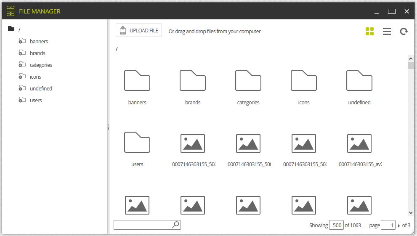
Task: Select brands in the sidebar tree
Action: coord(37,53)
